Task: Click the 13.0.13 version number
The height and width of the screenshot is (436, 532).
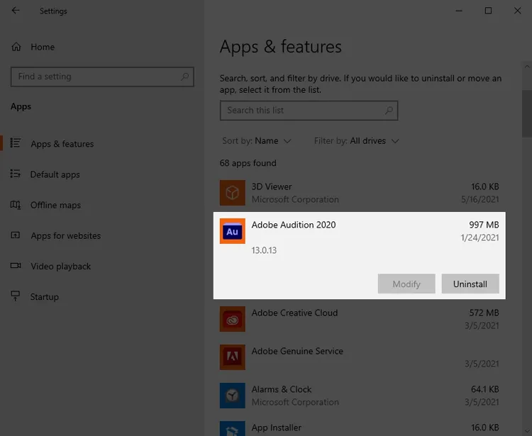Action: click(264, 250)
